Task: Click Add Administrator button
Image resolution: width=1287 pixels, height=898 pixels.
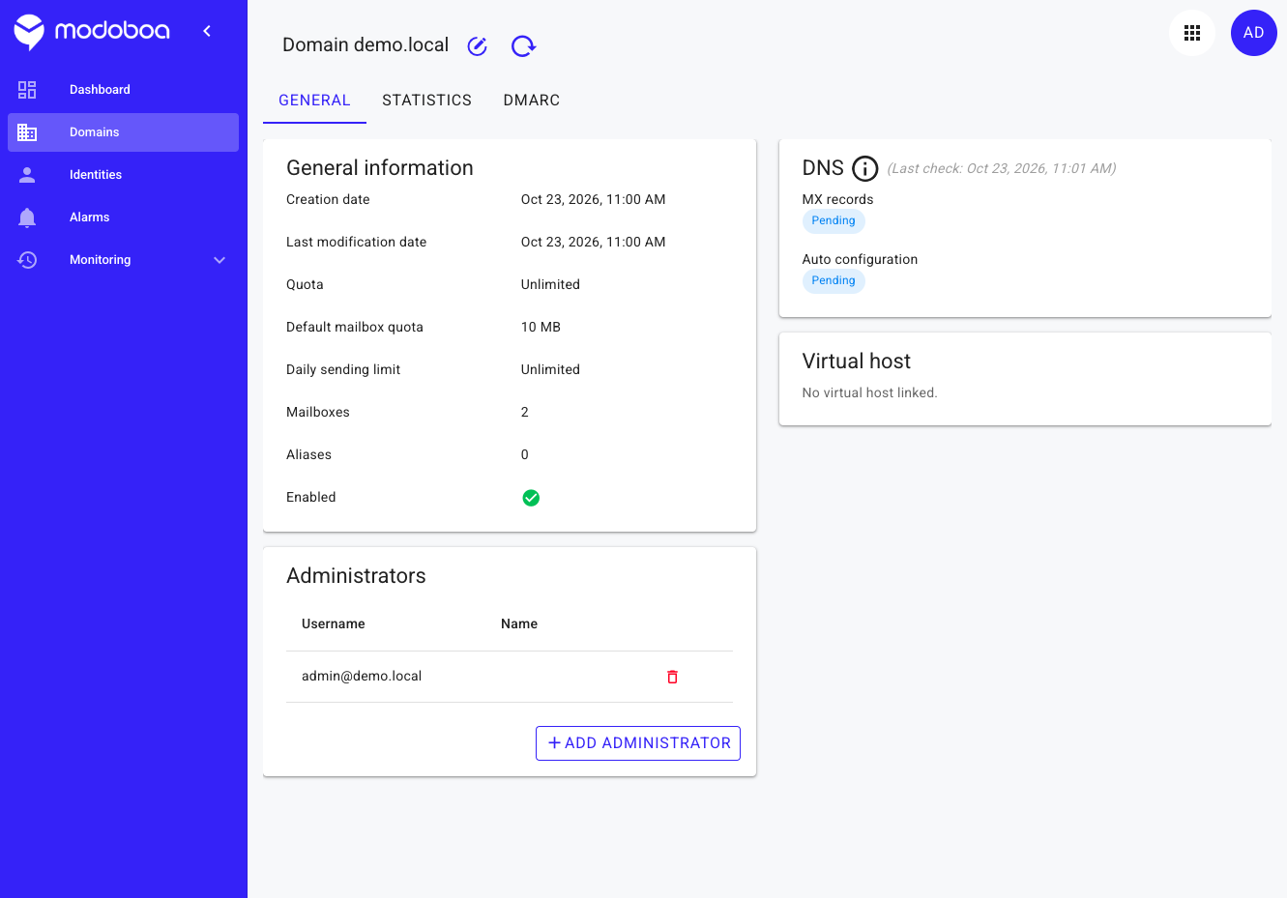Action: click(x=638, y=743)
